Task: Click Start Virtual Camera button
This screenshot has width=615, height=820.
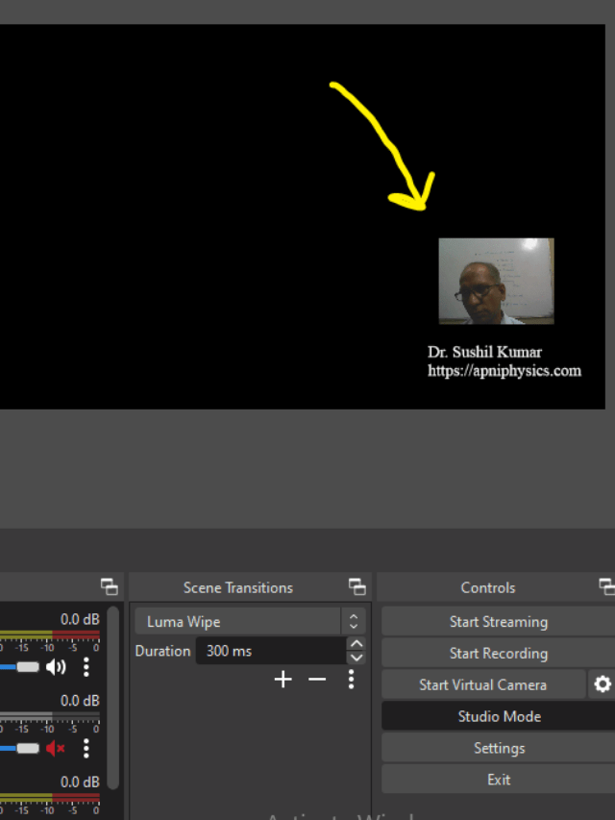Action: 483,684
